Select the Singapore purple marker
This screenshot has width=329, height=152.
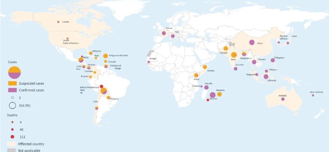click(x=256, y=74)
